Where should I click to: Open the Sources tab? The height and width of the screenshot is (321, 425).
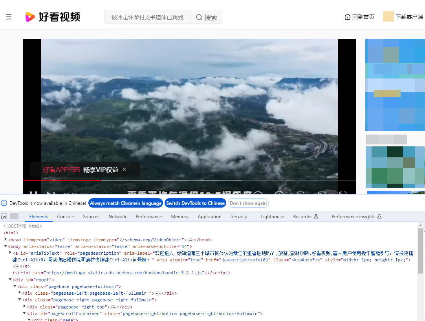point(91,217)
